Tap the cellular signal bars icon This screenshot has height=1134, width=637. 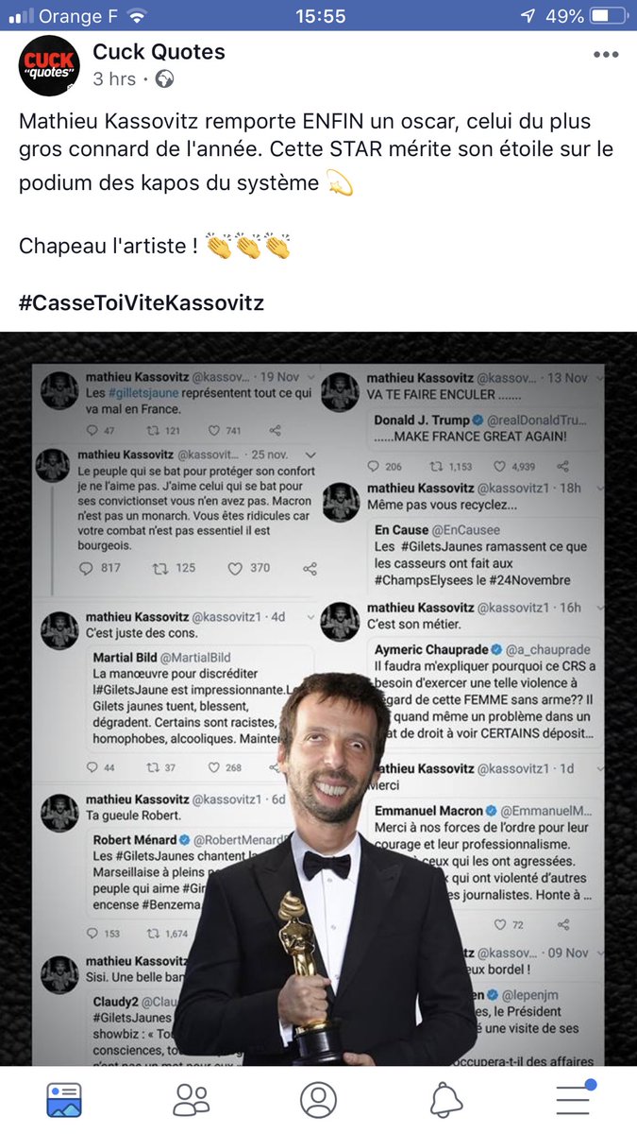[20, 16]
